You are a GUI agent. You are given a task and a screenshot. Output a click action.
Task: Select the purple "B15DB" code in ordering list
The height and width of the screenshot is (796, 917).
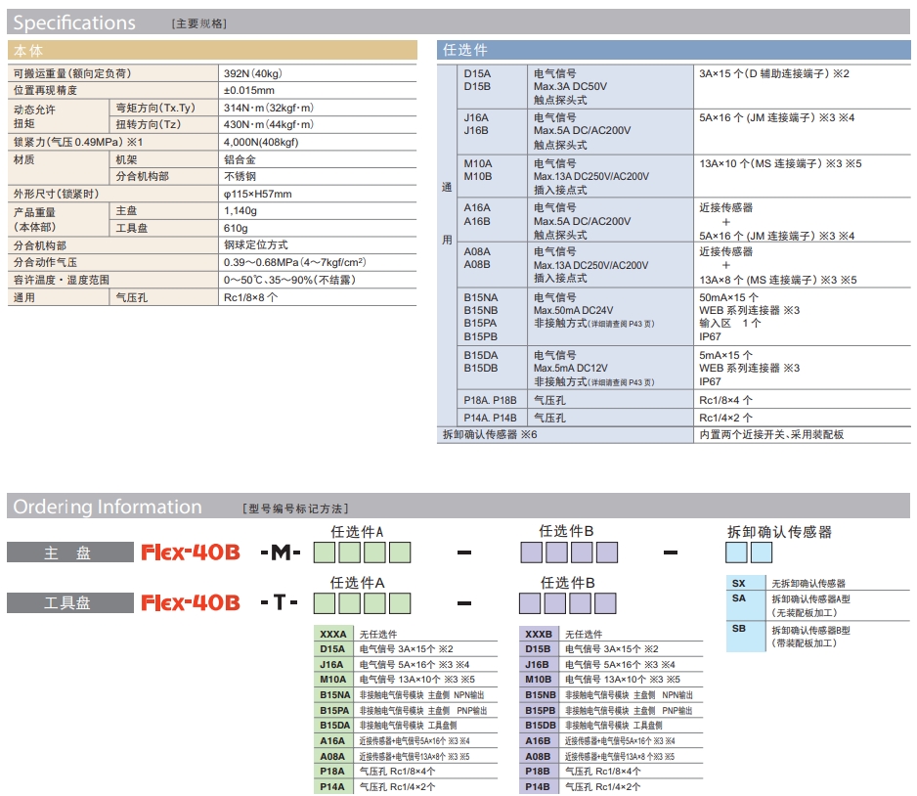541,726
